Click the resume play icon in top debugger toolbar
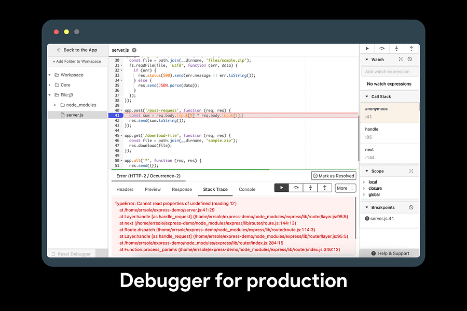Image resolution: width=467 pixels, height=311 pixels. pos(367,49)
